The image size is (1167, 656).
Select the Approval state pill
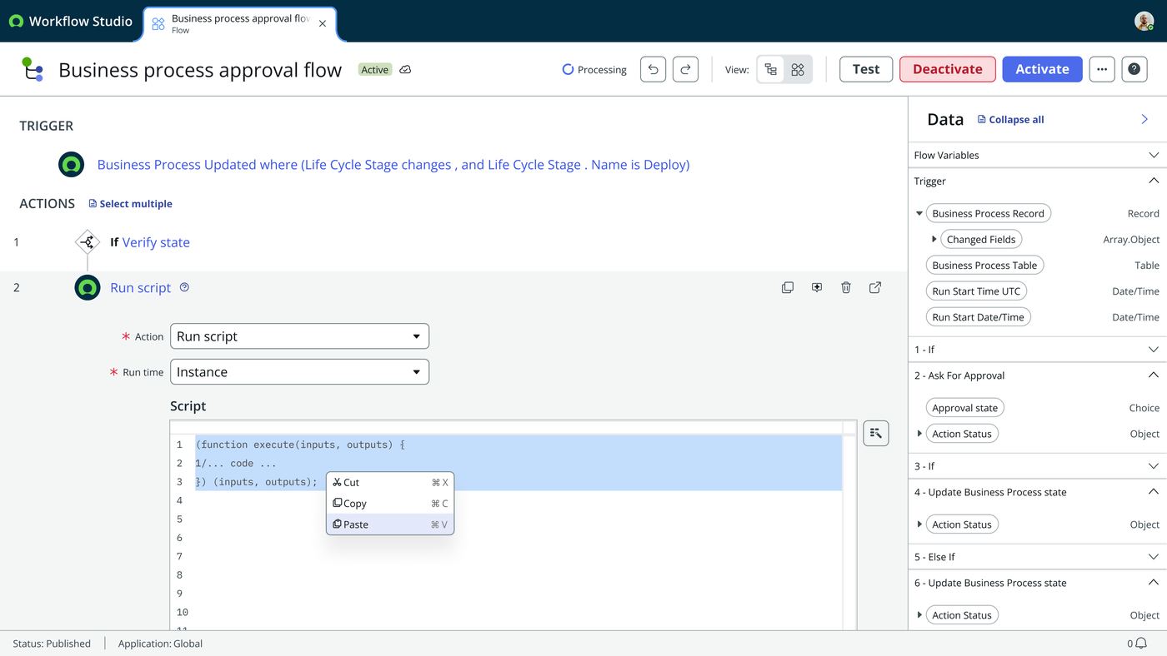(x=964, y=408)
